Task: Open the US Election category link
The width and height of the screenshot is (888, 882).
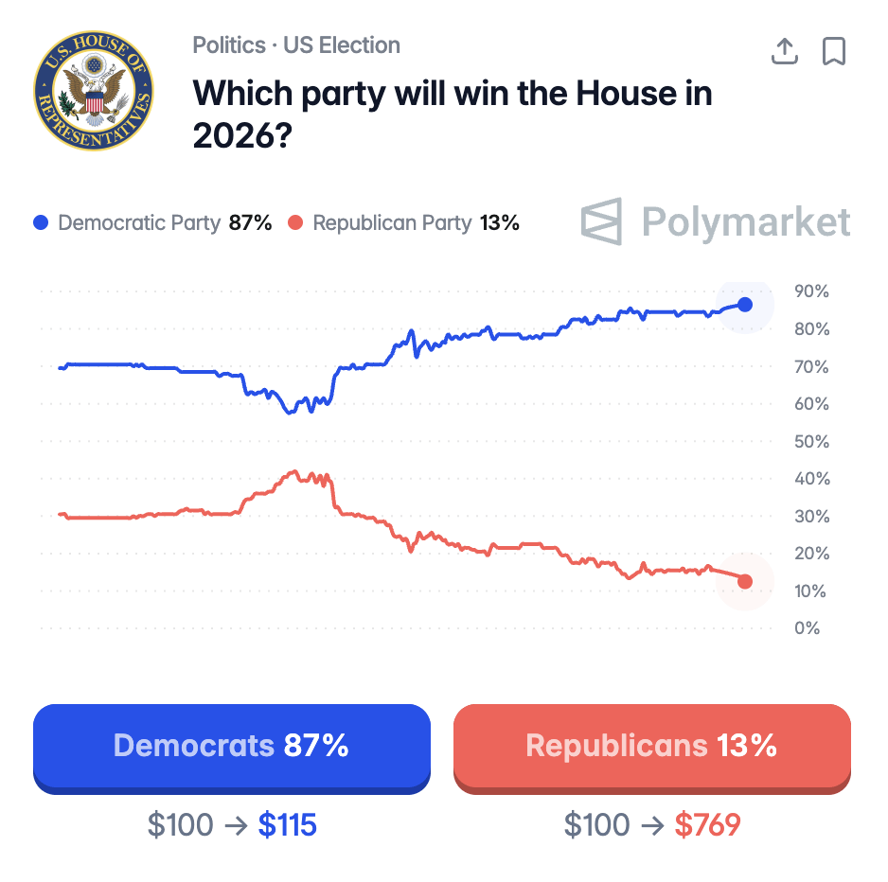Action: click(342, 45)
